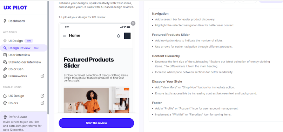Click the uploaded mockup hamburger menu icon

point(64,36)
